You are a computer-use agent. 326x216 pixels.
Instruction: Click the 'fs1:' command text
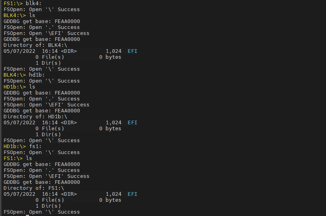click(35, 147)
